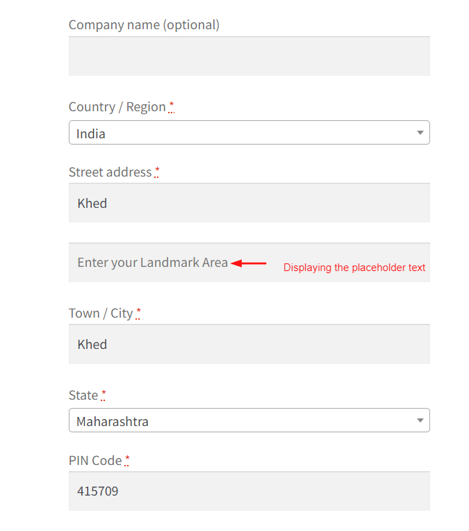Click the required asterisk next to Street address
Image resolution: width=469 pixels, height=531 pixels.
[x=157, y=172]
